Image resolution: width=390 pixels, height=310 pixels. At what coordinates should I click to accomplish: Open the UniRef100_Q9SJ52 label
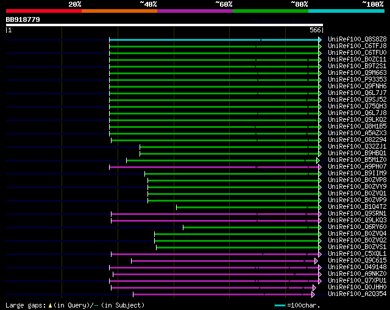[357, 100]
